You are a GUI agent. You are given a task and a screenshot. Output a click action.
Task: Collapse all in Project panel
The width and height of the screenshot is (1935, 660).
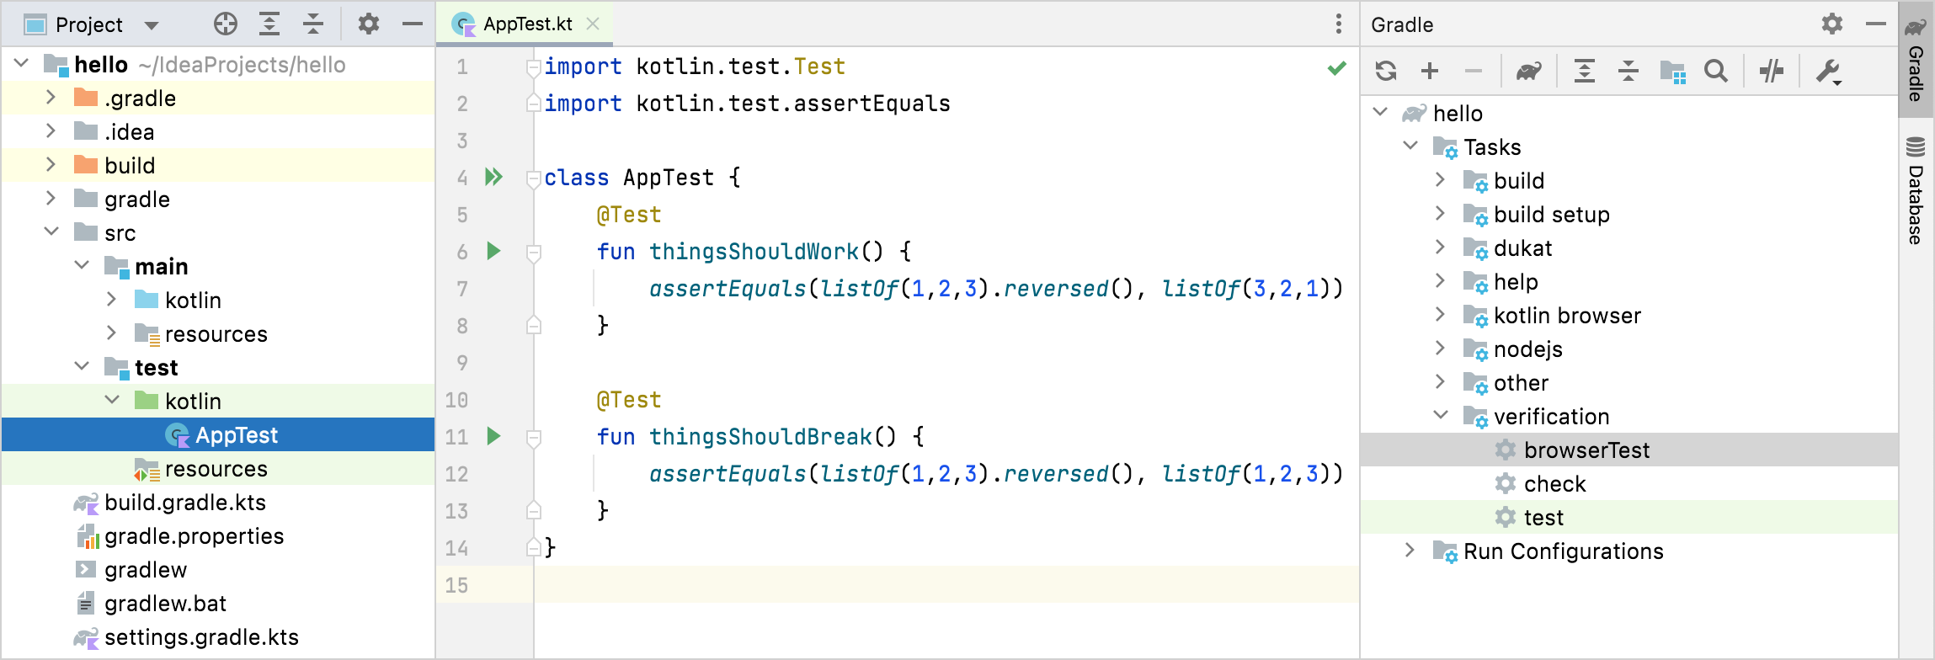[x=313, y=24]
